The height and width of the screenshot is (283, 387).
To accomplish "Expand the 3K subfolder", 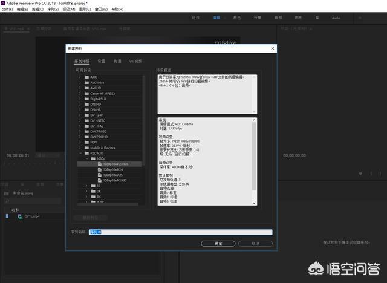I will [86, 197].
